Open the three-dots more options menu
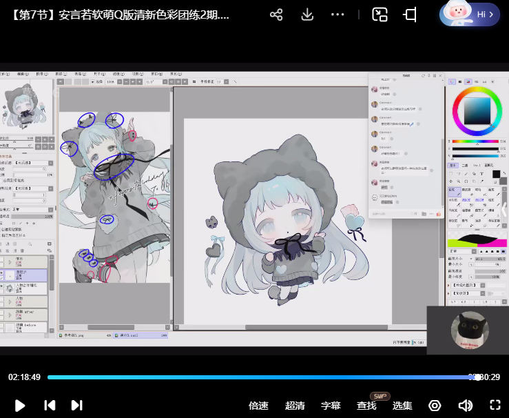 tap(337, 14)
